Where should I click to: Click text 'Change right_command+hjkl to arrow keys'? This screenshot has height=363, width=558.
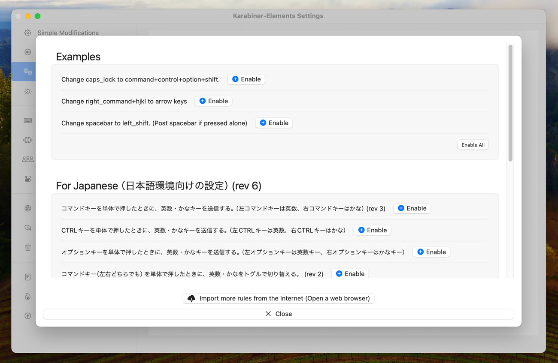(124, 101)
